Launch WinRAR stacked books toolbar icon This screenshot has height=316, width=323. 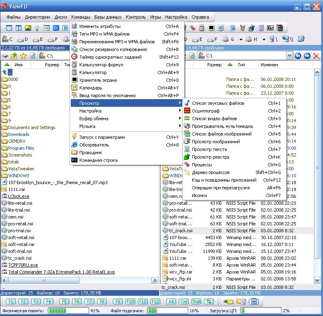click(280, 28)
